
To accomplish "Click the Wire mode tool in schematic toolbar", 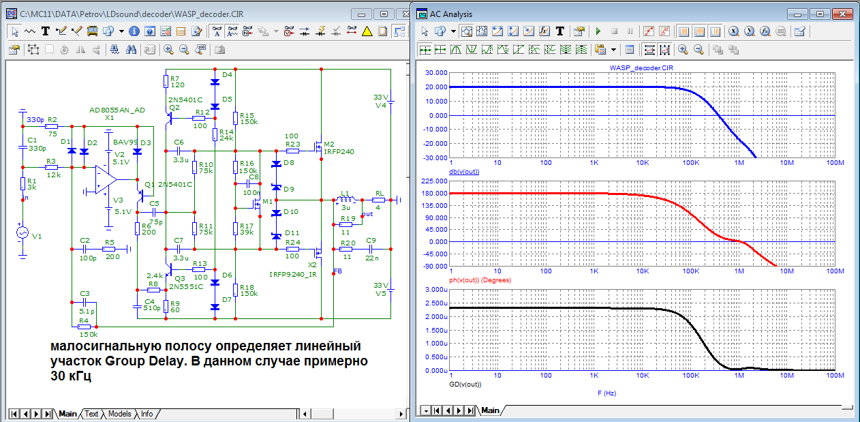I will [61, 31].
